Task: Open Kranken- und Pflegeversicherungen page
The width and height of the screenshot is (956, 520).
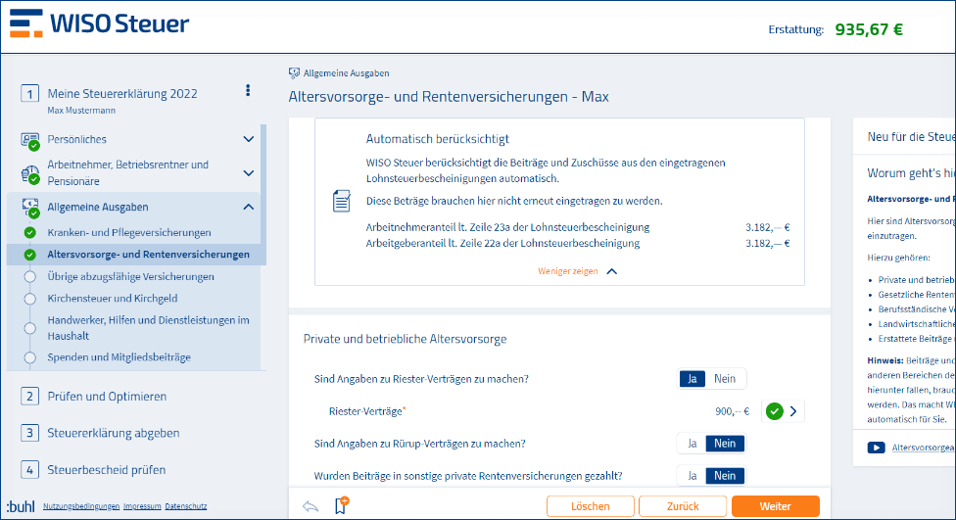Action: click(129, 232)
